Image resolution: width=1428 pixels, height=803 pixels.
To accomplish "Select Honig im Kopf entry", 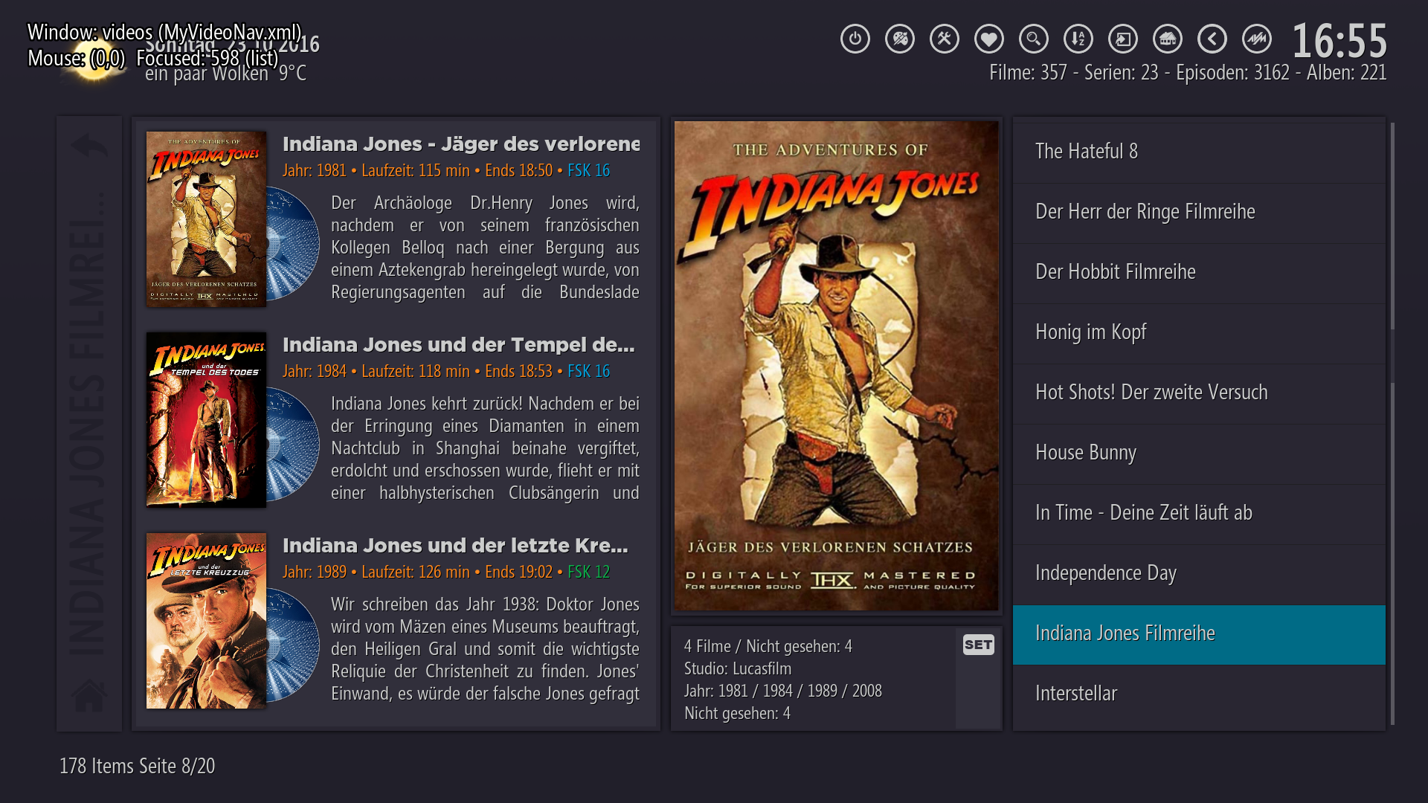I will 1199,333.
